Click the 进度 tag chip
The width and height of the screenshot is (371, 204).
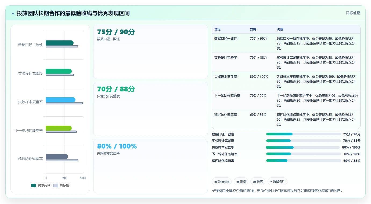pyautogui.click(x=258, y=181)
